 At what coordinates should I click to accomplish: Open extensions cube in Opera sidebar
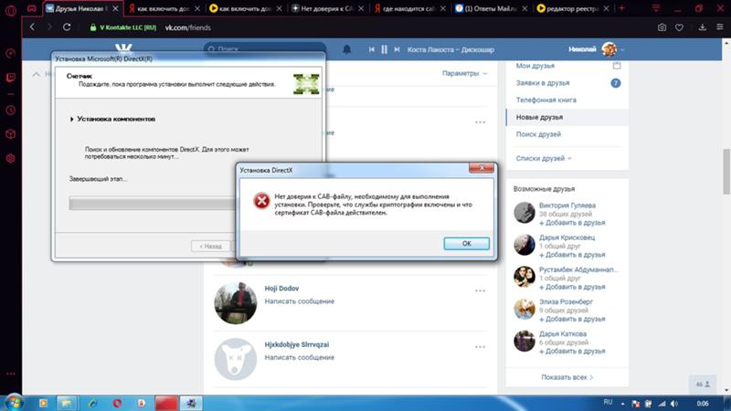(11, 134)
